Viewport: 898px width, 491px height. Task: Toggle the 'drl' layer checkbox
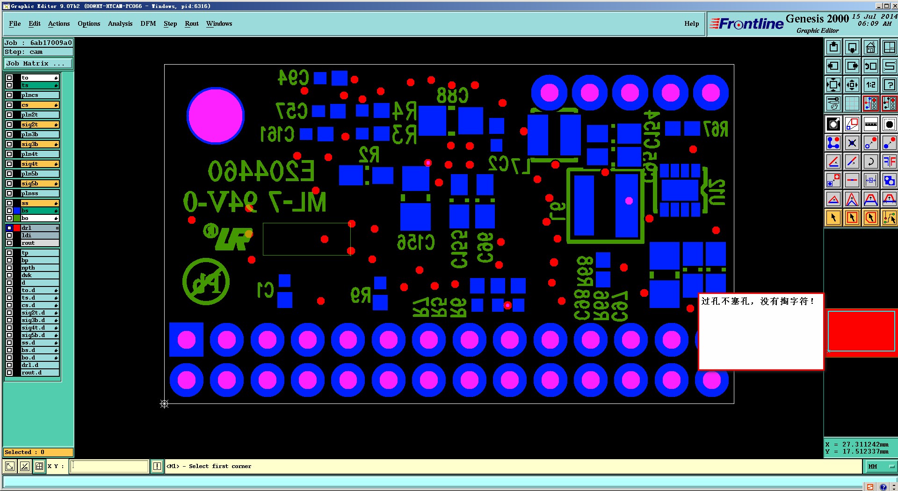pyautogui.click(x=9, y=228)
